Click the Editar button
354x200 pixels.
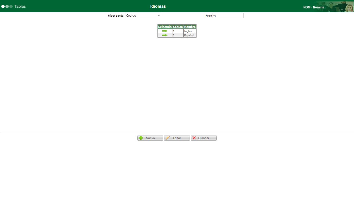coord(177,138)
